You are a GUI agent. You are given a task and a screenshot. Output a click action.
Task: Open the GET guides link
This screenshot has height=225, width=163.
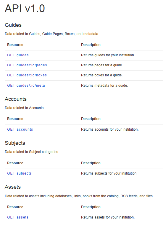(18, 55)
